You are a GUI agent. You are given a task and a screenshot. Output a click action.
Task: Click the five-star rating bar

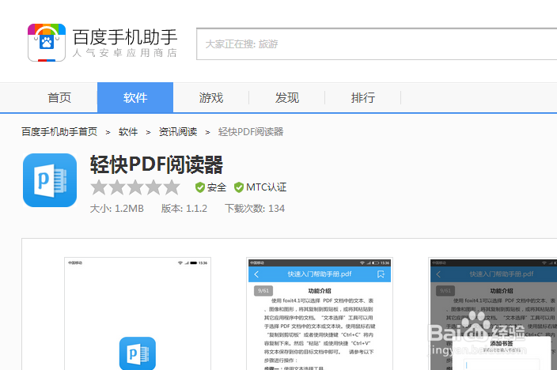135,187
